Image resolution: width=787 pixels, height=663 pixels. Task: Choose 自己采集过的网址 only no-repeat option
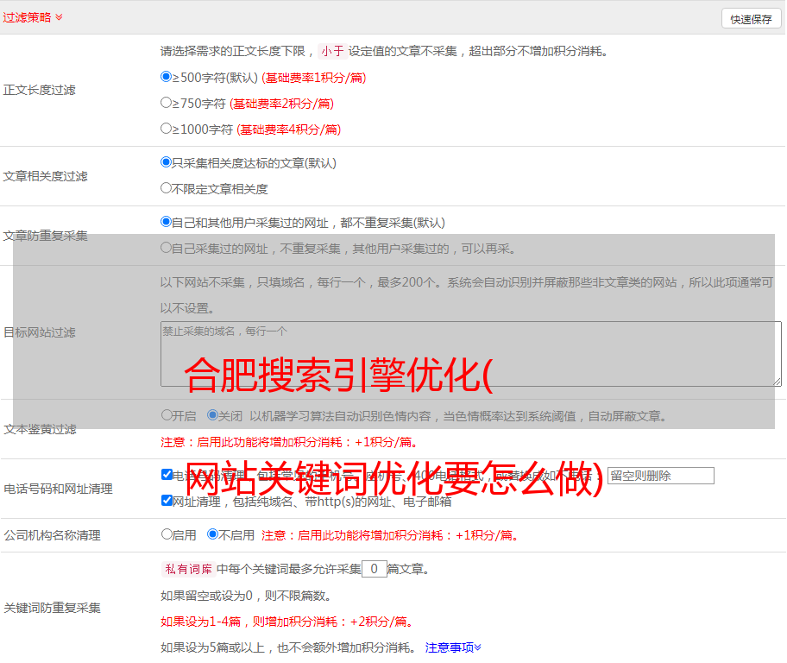[167, 248]
